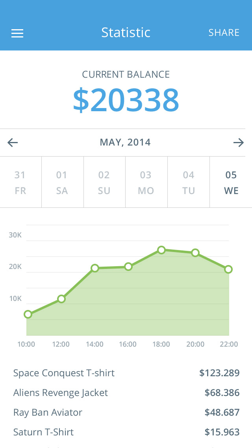Image resolution: width=252 pixels, height=448 pixels.
Task: Tap the 16:00 graph data point
Action: [x=128, y=267]
